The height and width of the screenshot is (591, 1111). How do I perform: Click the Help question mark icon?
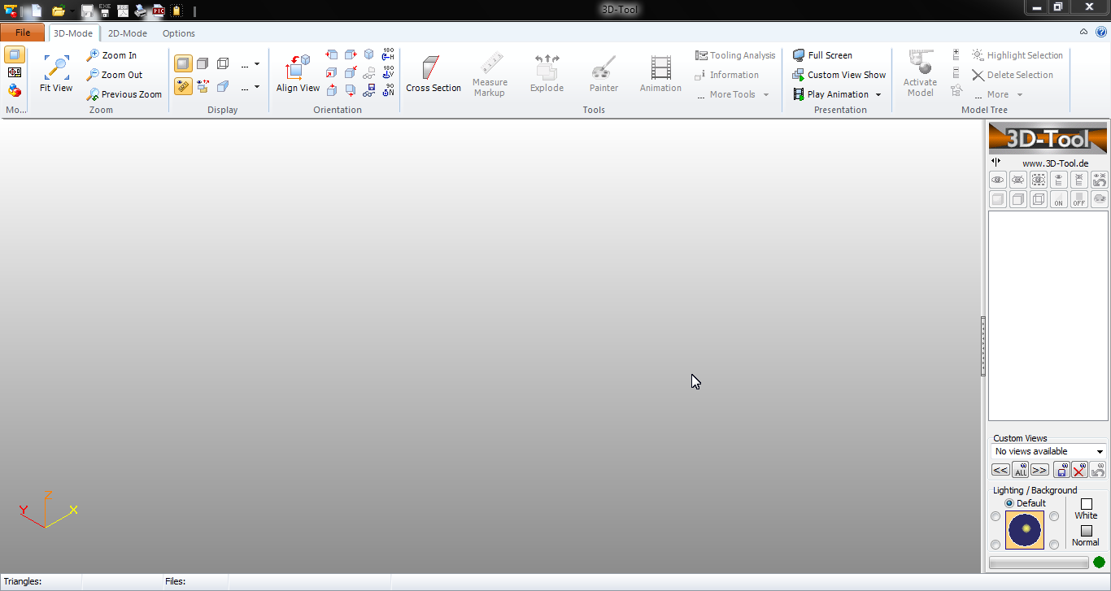[1101, 33]
